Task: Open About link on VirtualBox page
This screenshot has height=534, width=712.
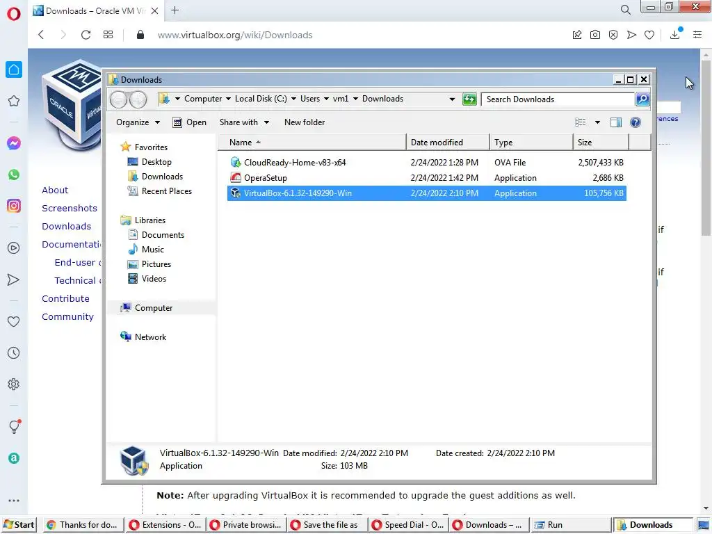Action: pos(55,191)
